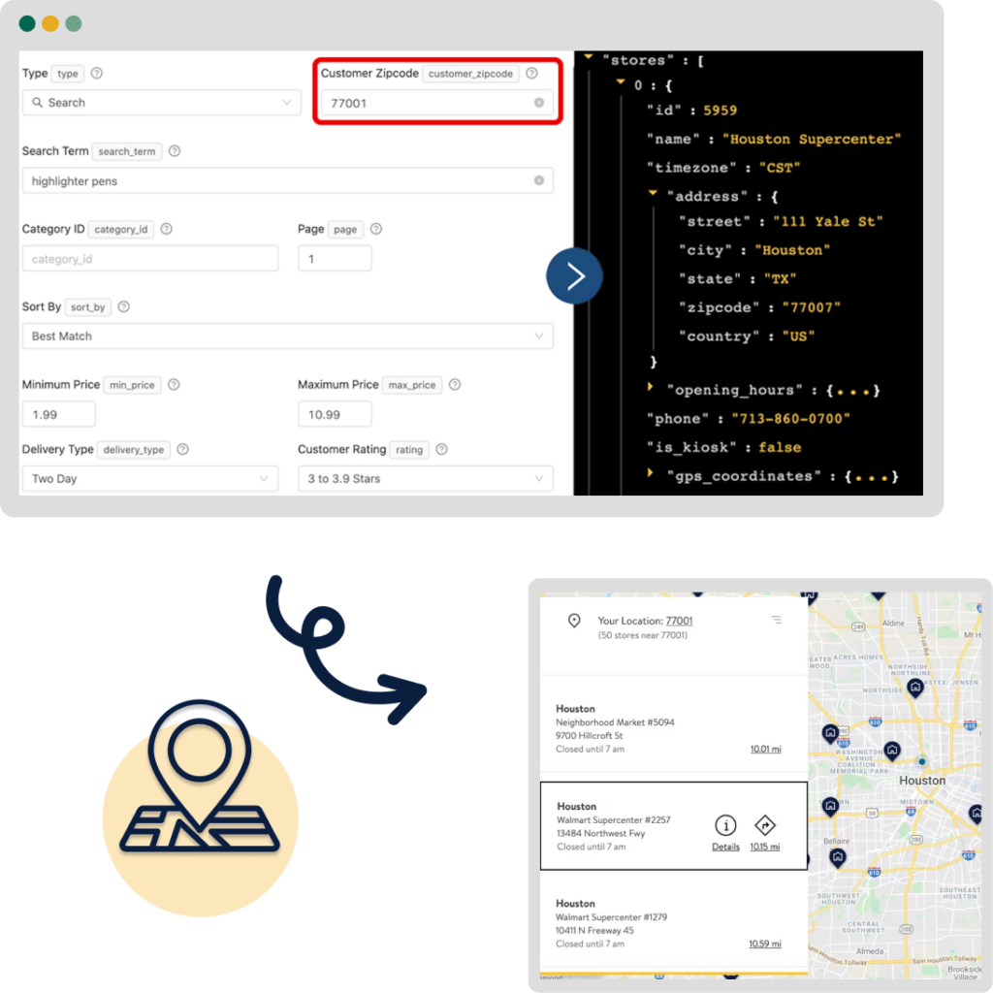
Task: Click inside the Category ID input field
Action: click(x=150, y=258)
